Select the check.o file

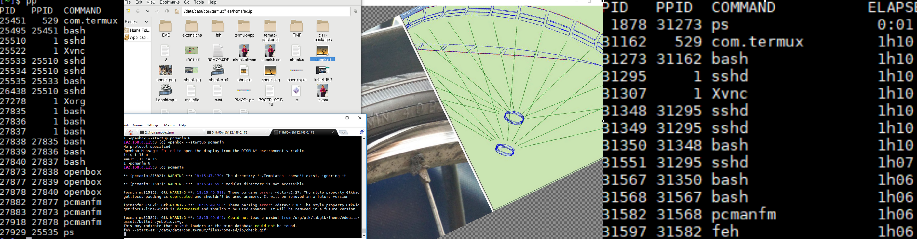pos(244,71)
